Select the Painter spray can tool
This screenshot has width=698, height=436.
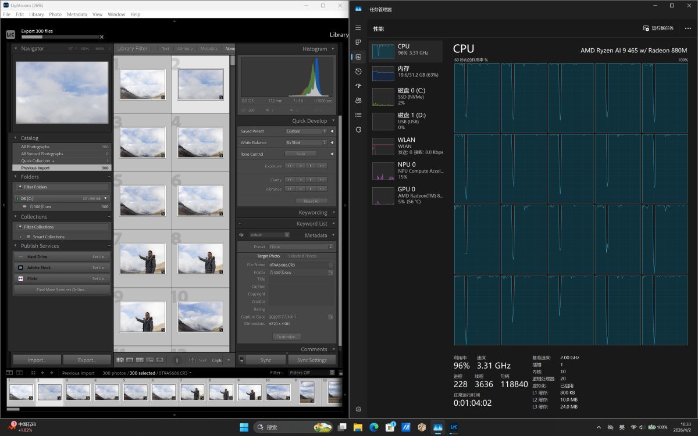[177, 360]
